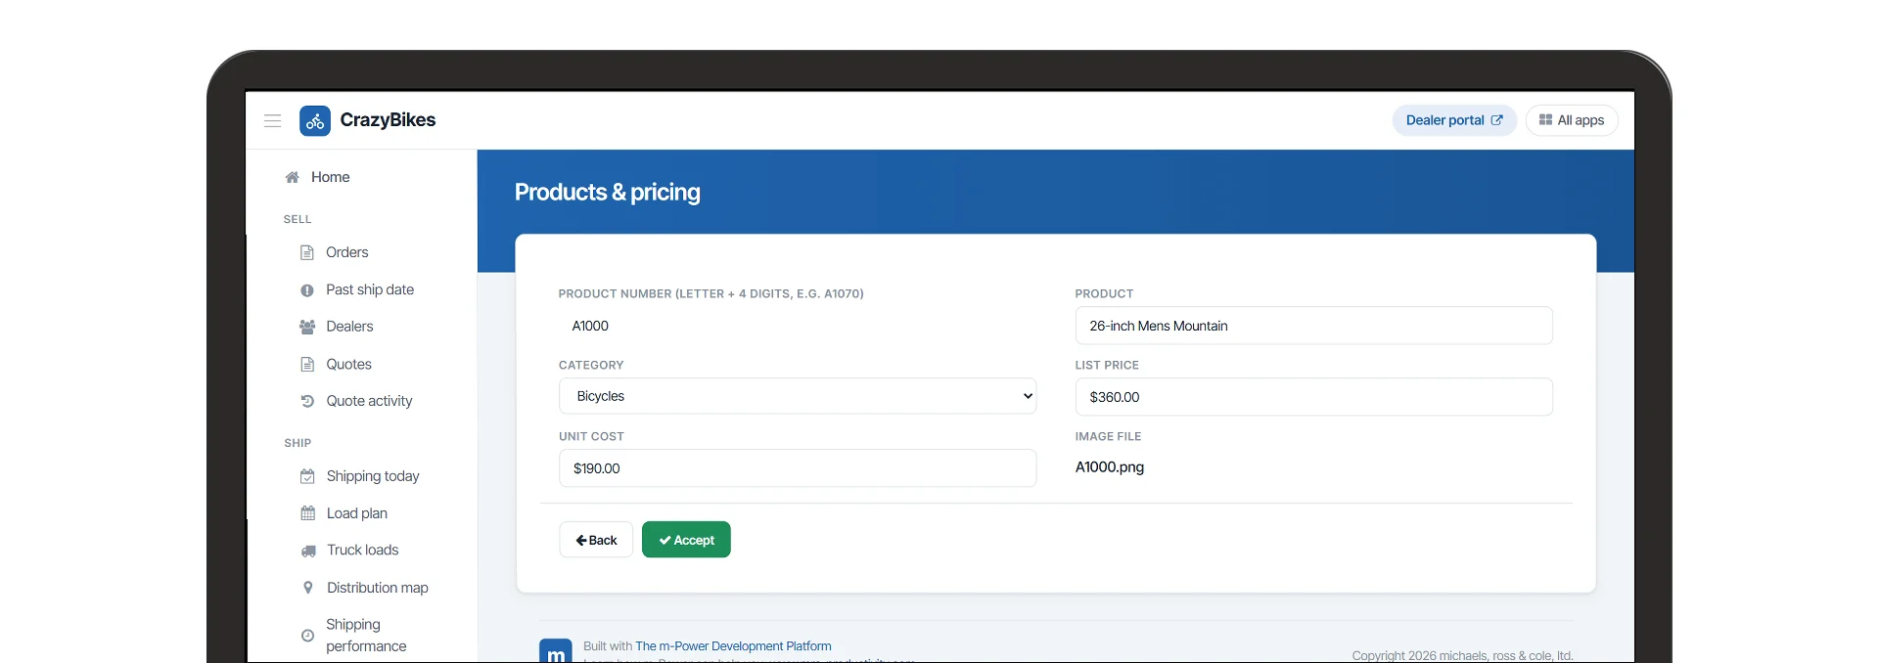
Task: Follow The m-Power Development Platform link
Action: click(733, 646)
